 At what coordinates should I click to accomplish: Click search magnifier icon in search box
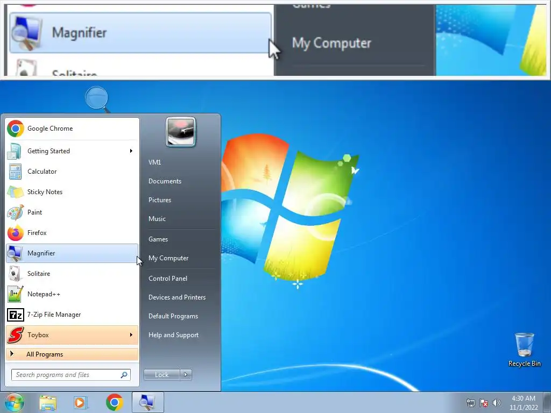pyautogui.click(x=124, y=375)
